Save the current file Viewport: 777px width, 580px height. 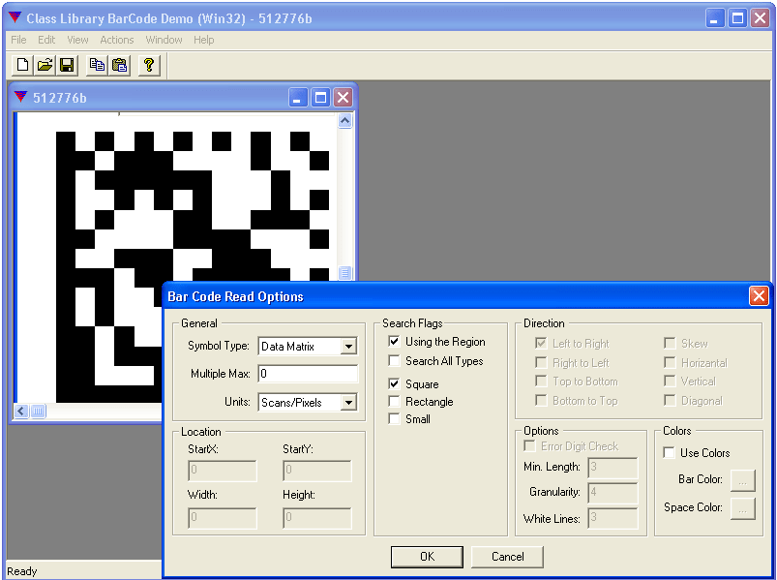coord(66,65)
